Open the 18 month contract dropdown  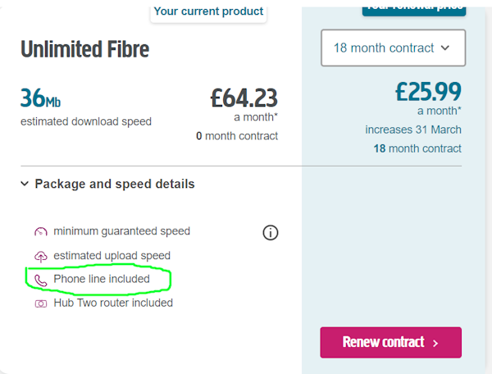click(x=394, y=48)
